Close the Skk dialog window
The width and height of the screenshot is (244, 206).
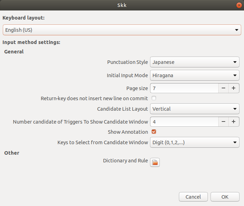pyautogui.click(x=239, y=5)
